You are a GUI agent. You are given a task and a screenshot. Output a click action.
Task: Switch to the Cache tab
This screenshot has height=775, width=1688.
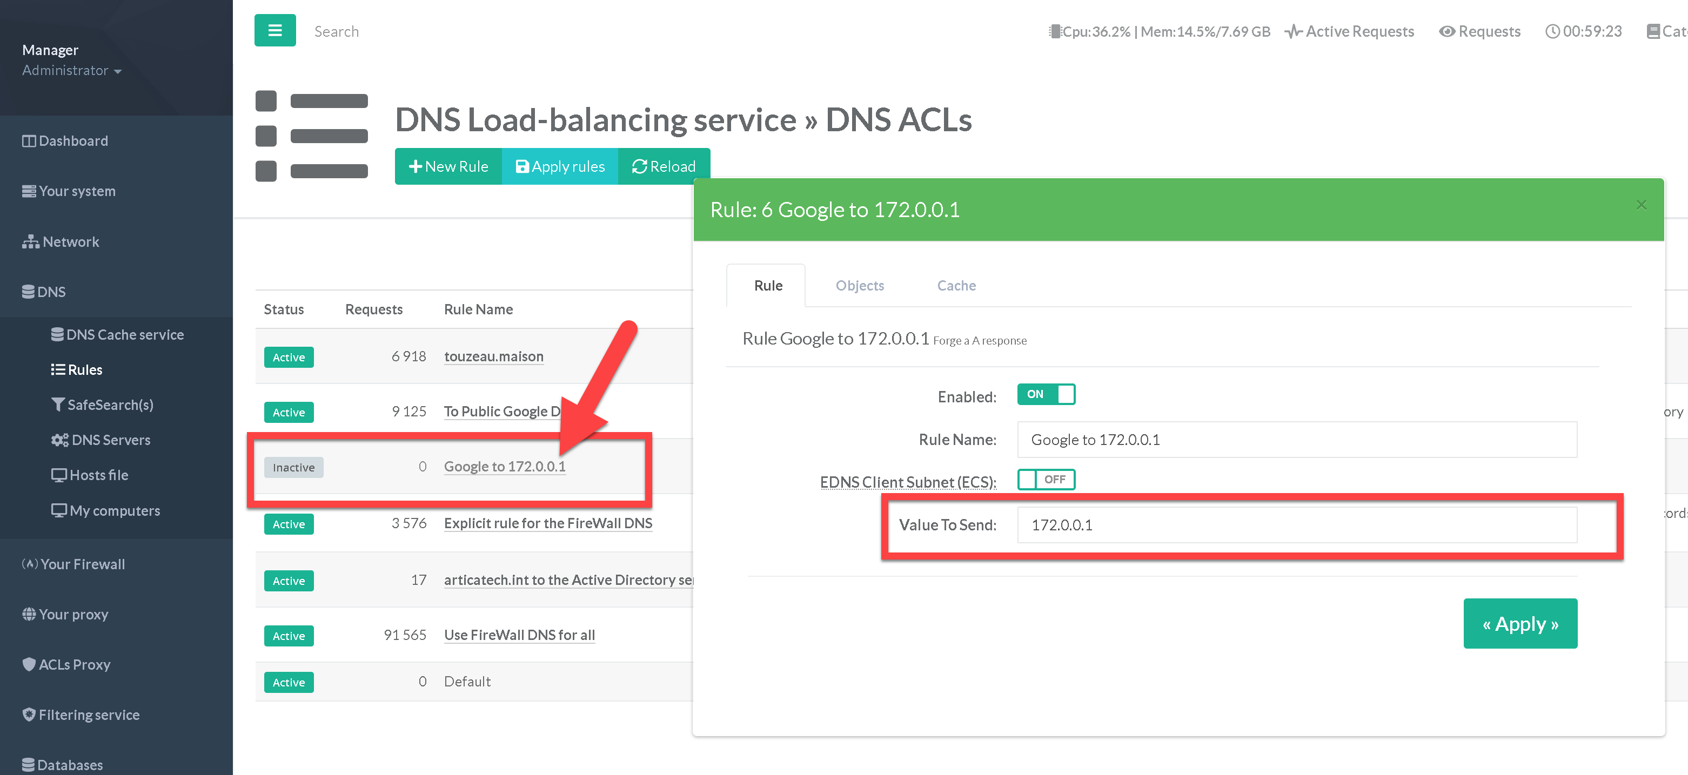956,286
